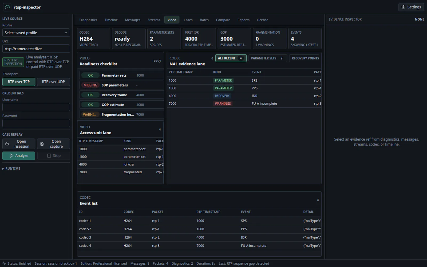427x267 pixels.
Task: Click Diagnostics: 2 in status bar
Action: (x=182, y=264)
